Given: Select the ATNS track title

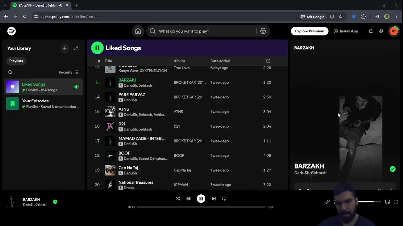Looking at the screenshot, I should [x=124, y=109].
